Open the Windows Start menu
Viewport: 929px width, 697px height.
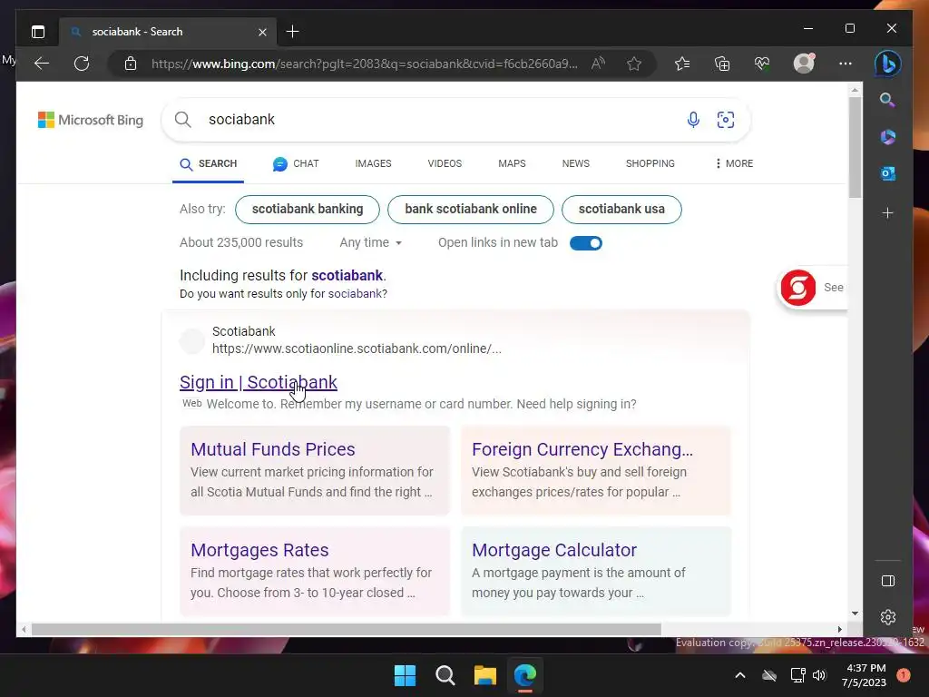point(406,675)
